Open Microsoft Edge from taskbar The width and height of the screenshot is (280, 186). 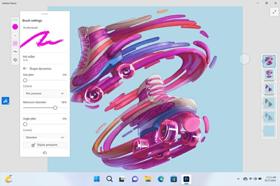tap(161, 179)
